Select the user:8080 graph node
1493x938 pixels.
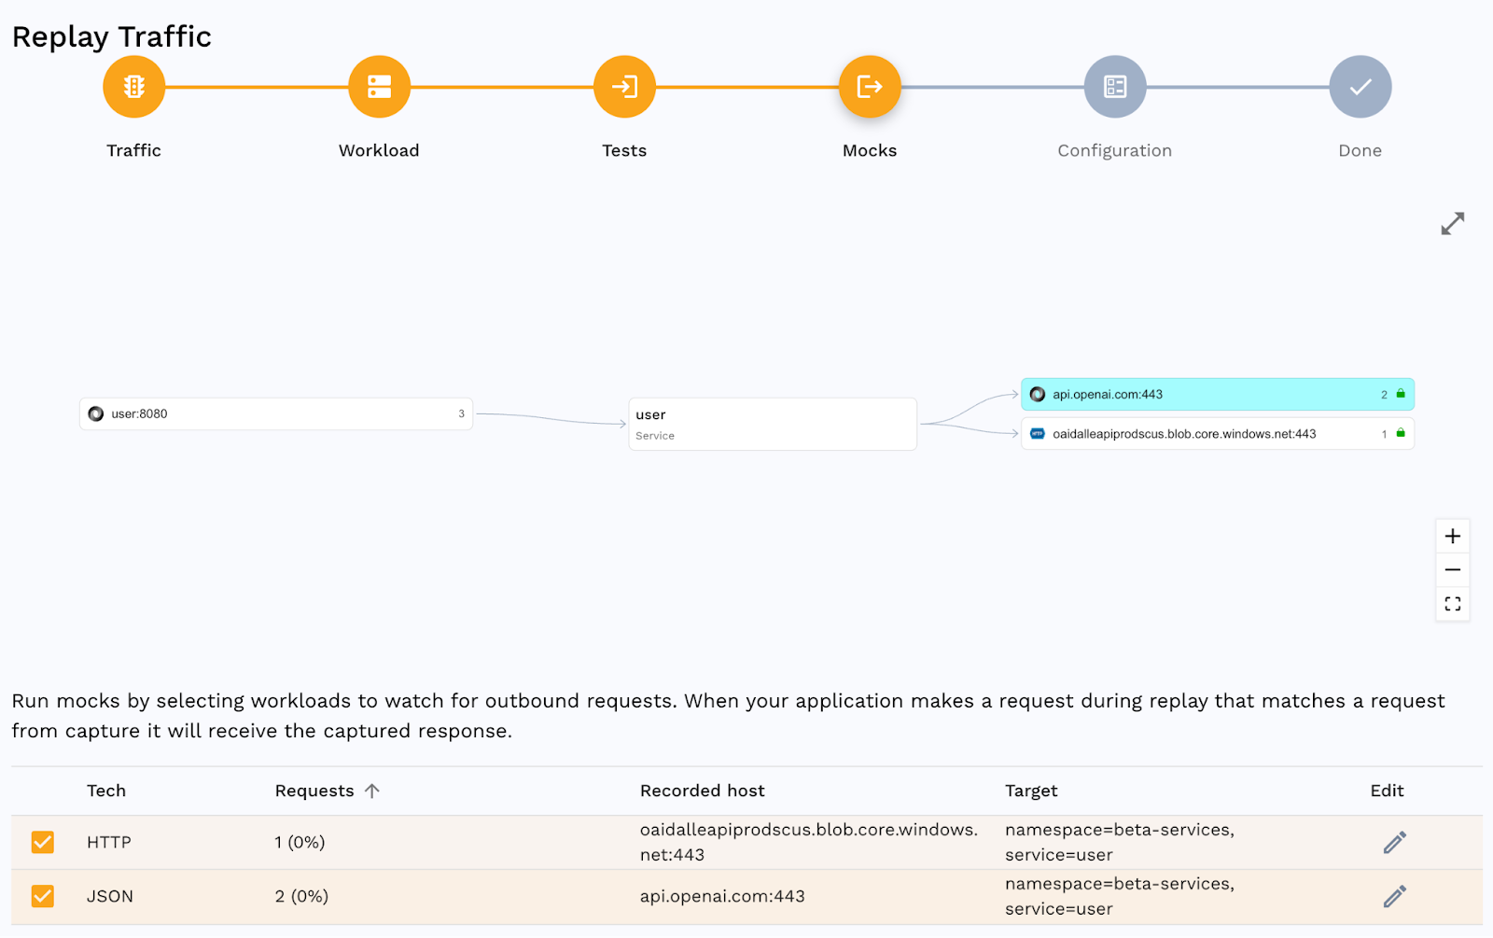coord(276,413)
